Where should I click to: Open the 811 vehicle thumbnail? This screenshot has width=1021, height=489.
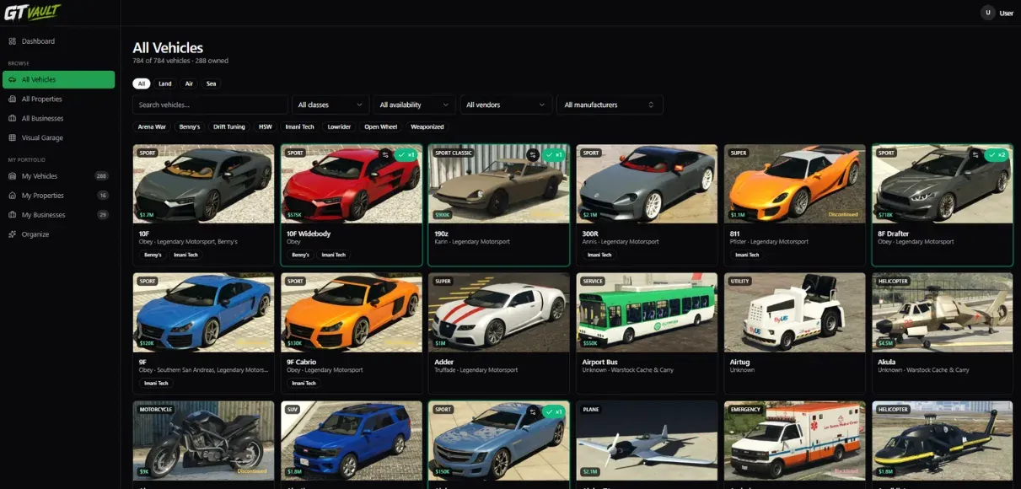click(x=794, y=184)
